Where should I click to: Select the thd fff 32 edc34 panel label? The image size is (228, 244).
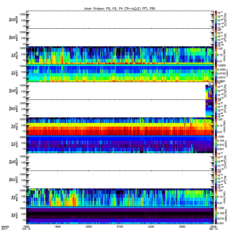[13, 91]
